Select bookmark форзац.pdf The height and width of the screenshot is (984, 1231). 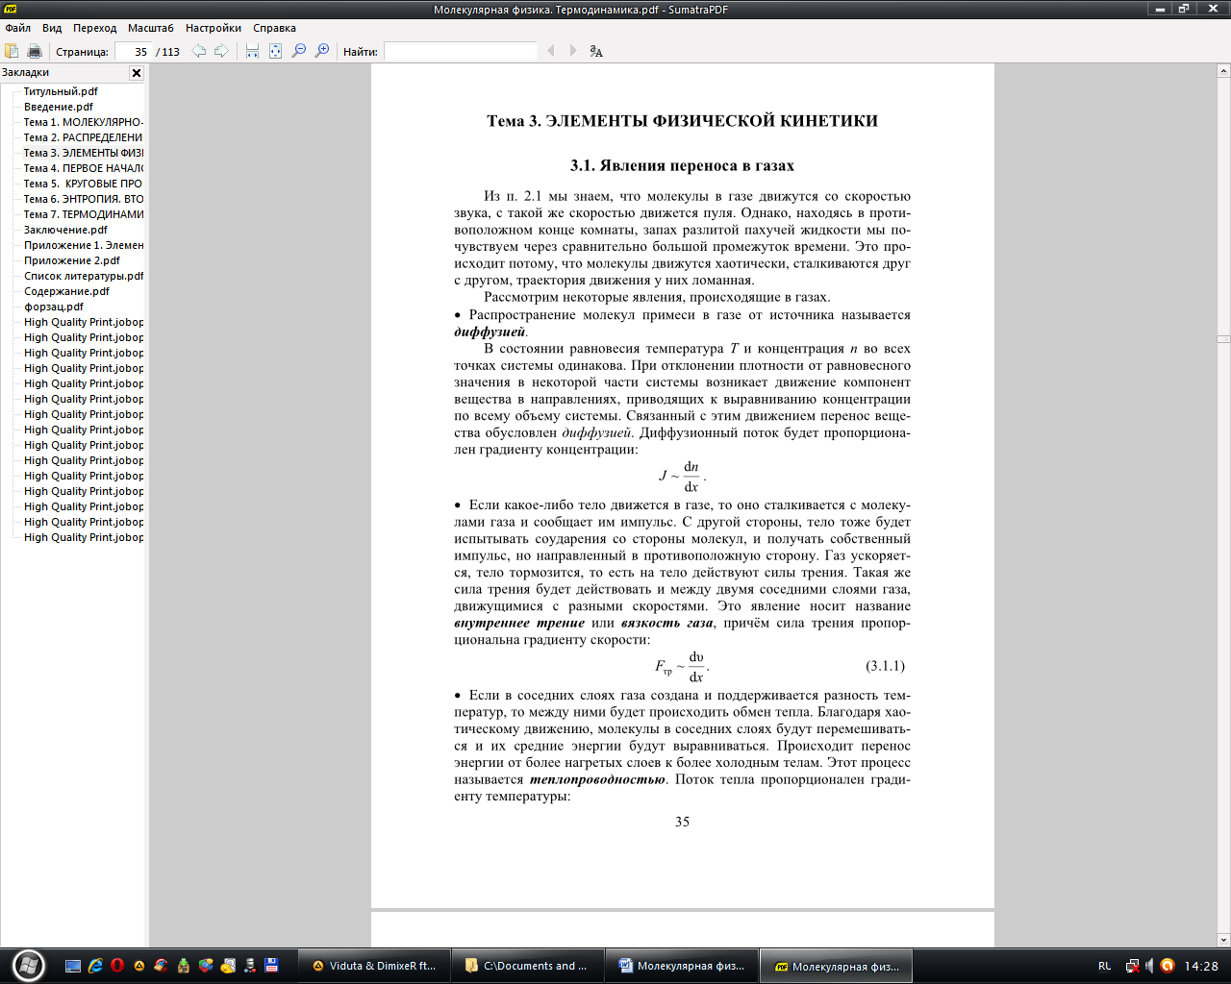pos(54,307)
